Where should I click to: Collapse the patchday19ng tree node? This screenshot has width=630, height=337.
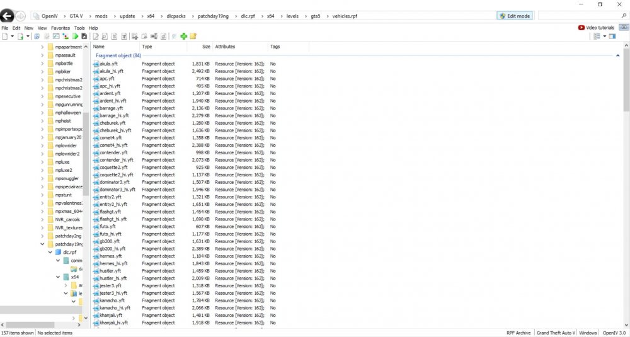[x=42, y=244]
